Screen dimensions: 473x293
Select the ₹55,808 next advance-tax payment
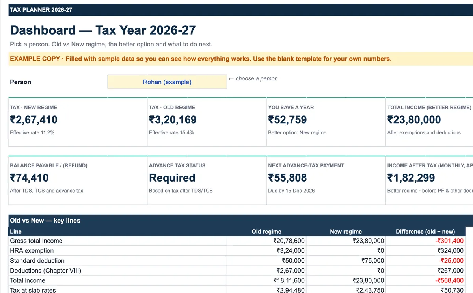(287, 178)
